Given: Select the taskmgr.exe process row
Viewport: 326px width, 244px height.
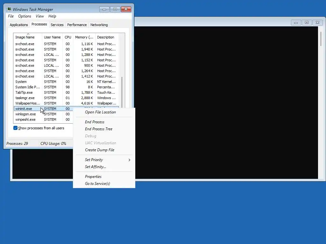Looking at the screenshot, I should (x=66, y=98).
